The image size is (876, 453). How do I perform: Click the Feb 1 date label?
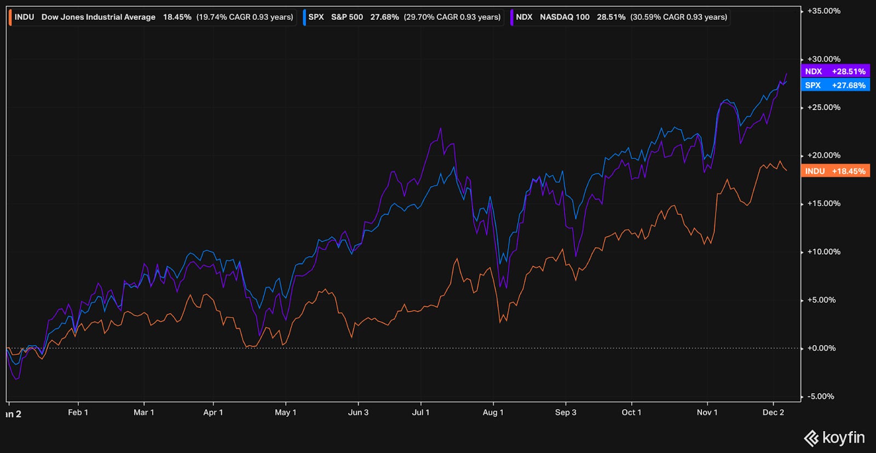[x=78, y=412]
